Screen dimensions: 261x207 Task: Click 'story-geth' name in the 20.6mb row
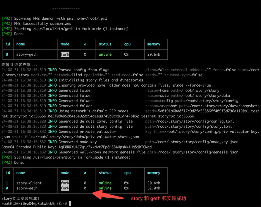click(x=27, y=54)
